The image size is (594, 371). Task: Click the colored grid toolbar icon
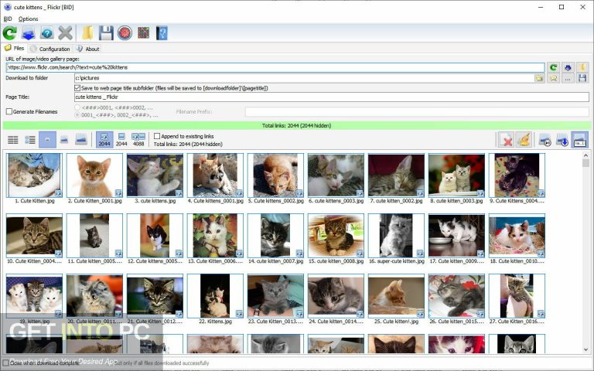coord(144,33)
